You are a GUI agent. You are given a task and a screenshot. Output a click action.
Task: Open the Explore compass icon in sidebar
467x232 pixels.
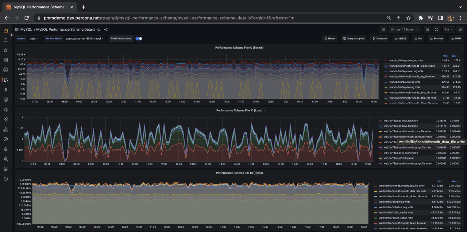[5, 139]
